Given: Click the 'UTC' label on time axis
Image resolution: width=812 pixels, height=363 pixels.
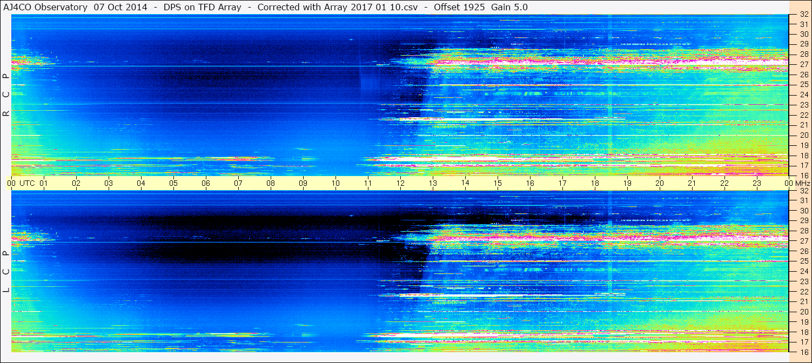Looking at the screenshot, I should coord(27,184).
